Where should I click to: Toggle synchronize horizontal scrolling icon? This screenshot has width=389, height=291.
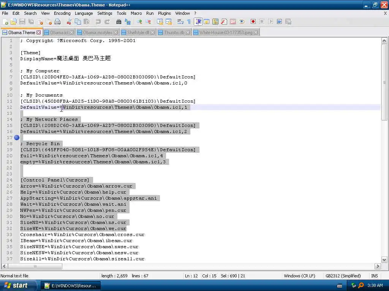169,22
